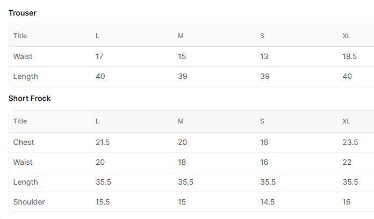Screen dimensions: 374x219
Task: Click Short Frock Waist value 16
Action: point(264,162)
